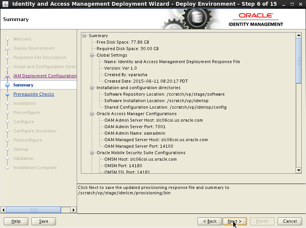Select the 'OAM Managed Server Port: 14100' row
The image size is (306, 228).
click(139, 146)
